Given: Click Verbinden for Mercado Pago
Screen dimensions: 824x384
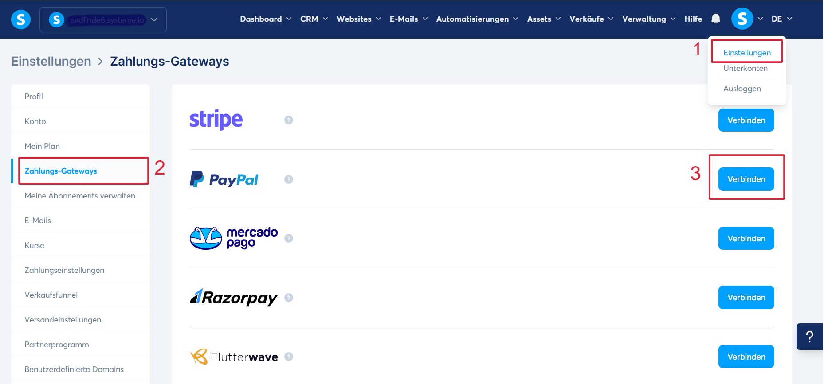Looking at the screenshot, I should (746, 238).
